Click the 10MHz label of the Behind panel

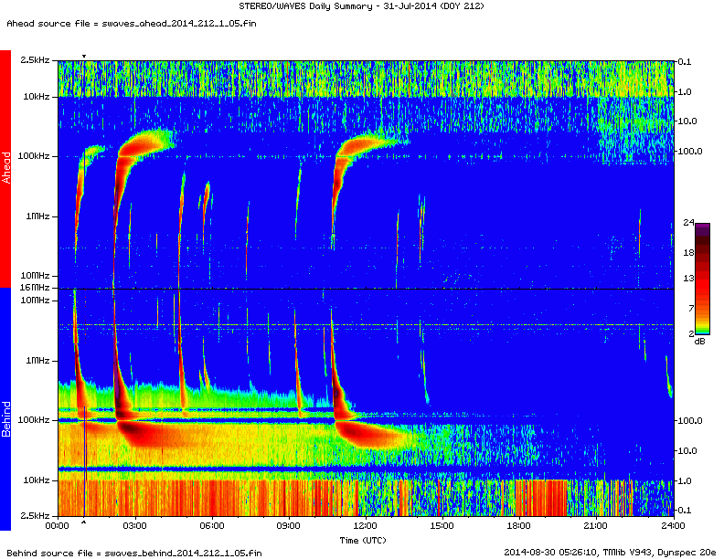(35, 301)
